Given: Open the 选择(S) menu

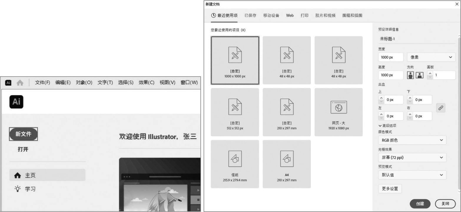Looking at the screenshot, I should tap(126, 83).
